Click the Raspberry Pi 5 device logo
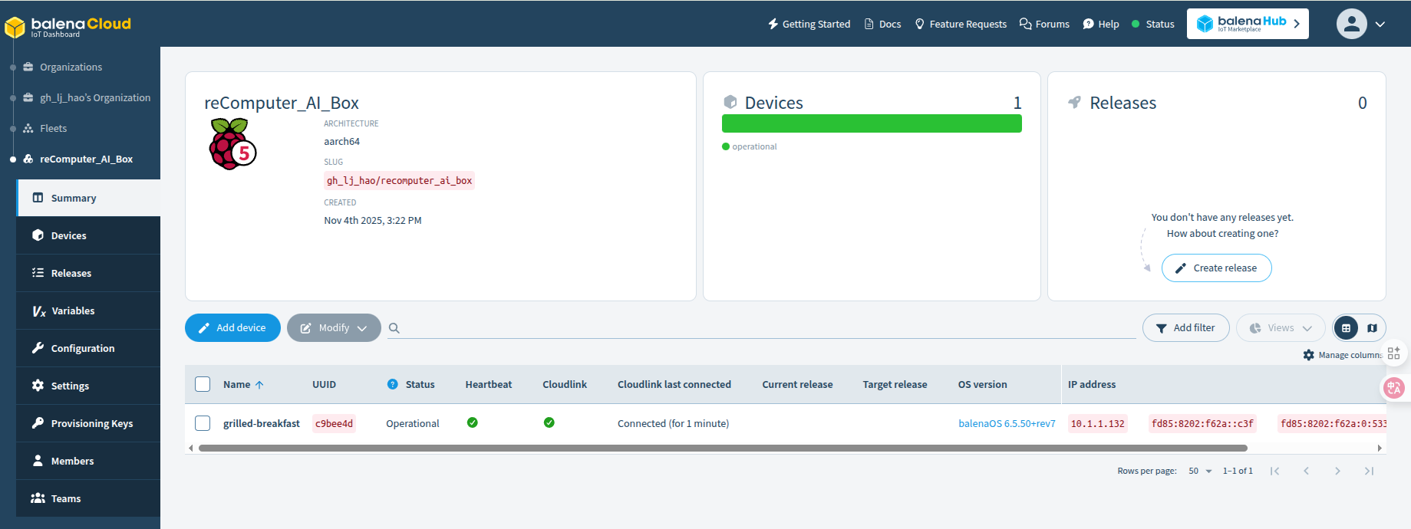Viewport: 1411px width, 529px height. coord(232,144)
